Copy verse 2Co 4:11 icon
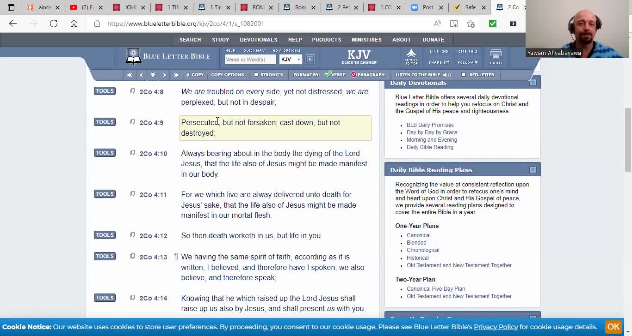 (x=132, y=194)
